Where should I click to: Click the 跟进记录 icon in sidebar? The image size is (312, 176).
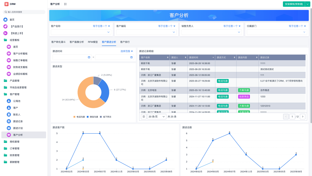(9, 121)
